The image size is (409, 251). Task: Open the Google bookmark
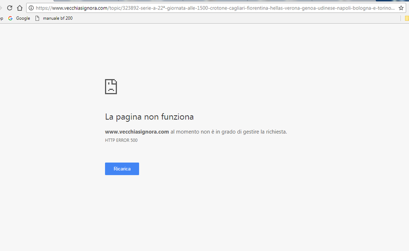tap(19, 18)
